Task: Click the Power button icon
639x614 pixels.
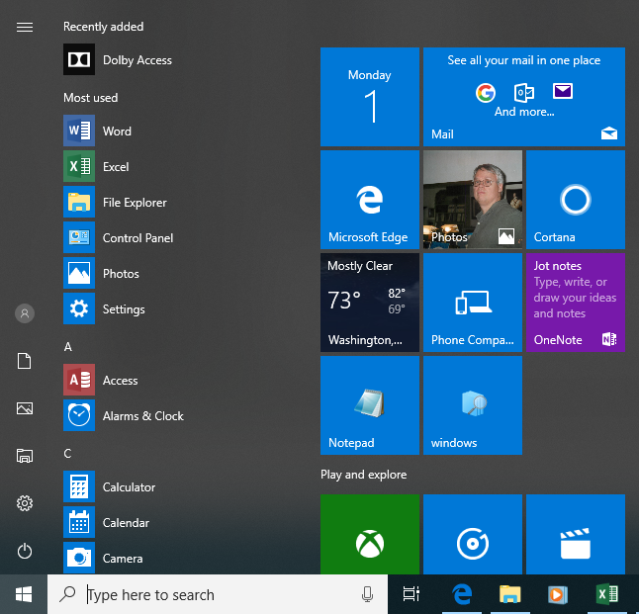Action: click(x=25, y=551)
